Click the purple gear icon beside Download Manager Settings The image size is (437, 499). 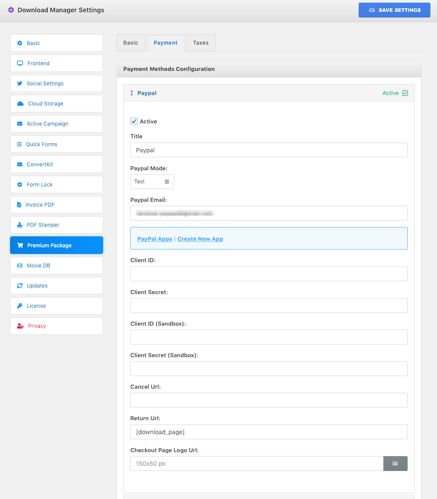point(11,10)
